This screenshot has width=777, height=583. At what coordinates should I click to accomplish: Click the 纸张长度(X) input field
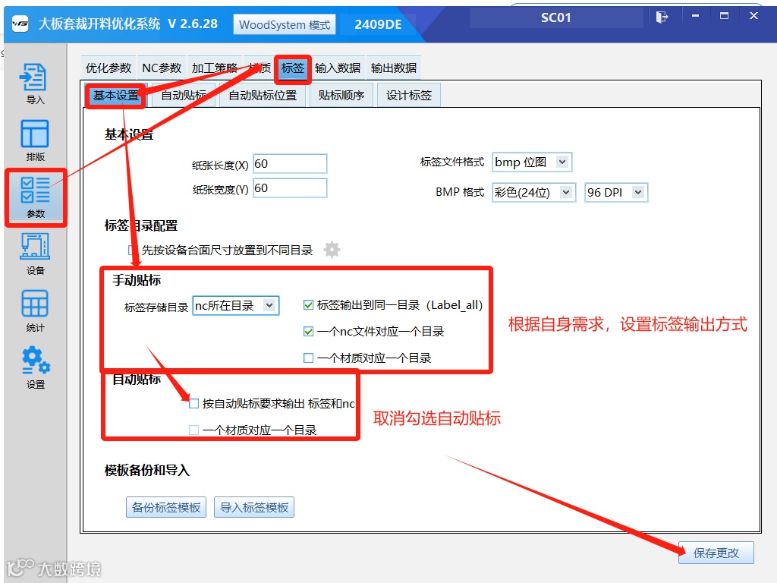click(290, 164)
